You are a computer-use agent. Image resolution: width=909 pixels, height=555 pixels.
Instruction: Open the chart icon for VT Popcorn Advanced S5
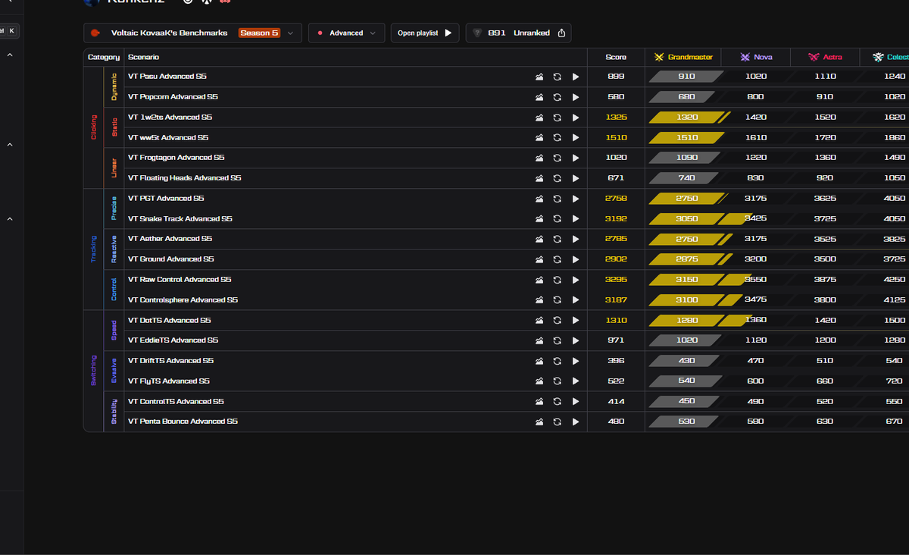click(539, 97)
